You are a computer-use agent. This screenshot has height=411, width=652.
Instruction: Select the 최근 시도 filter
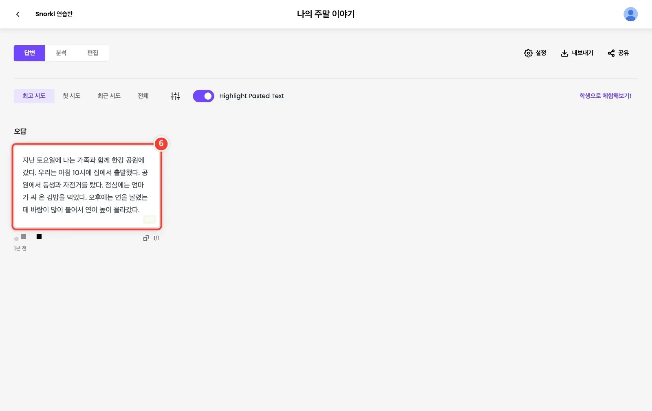tap(109, 96)
